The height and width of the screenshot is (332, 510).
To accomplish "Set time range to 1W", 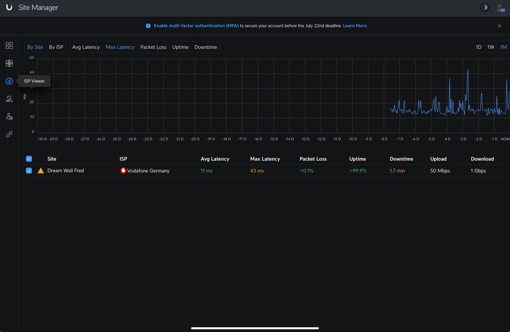I will [x=491, y=47].
